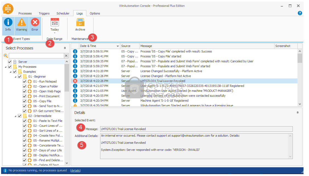Pin the Details panel
309x176 pixels.
pos(297,113)
